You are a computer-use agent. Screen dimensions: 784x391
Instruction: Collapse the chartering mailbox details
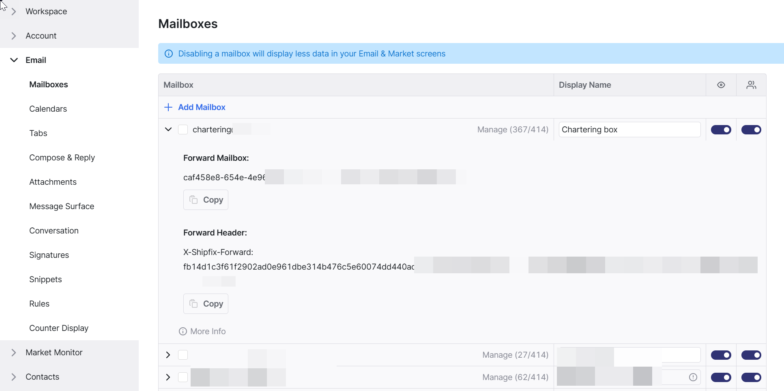[168, 130]
